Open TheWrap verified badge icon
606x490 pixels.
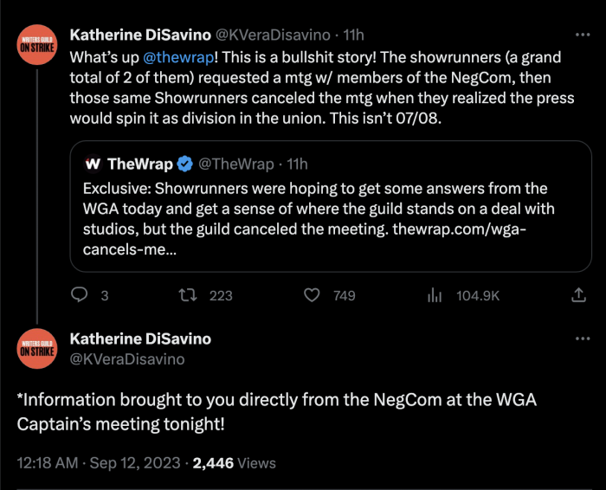pyautogui.click(x=185, y=164)
